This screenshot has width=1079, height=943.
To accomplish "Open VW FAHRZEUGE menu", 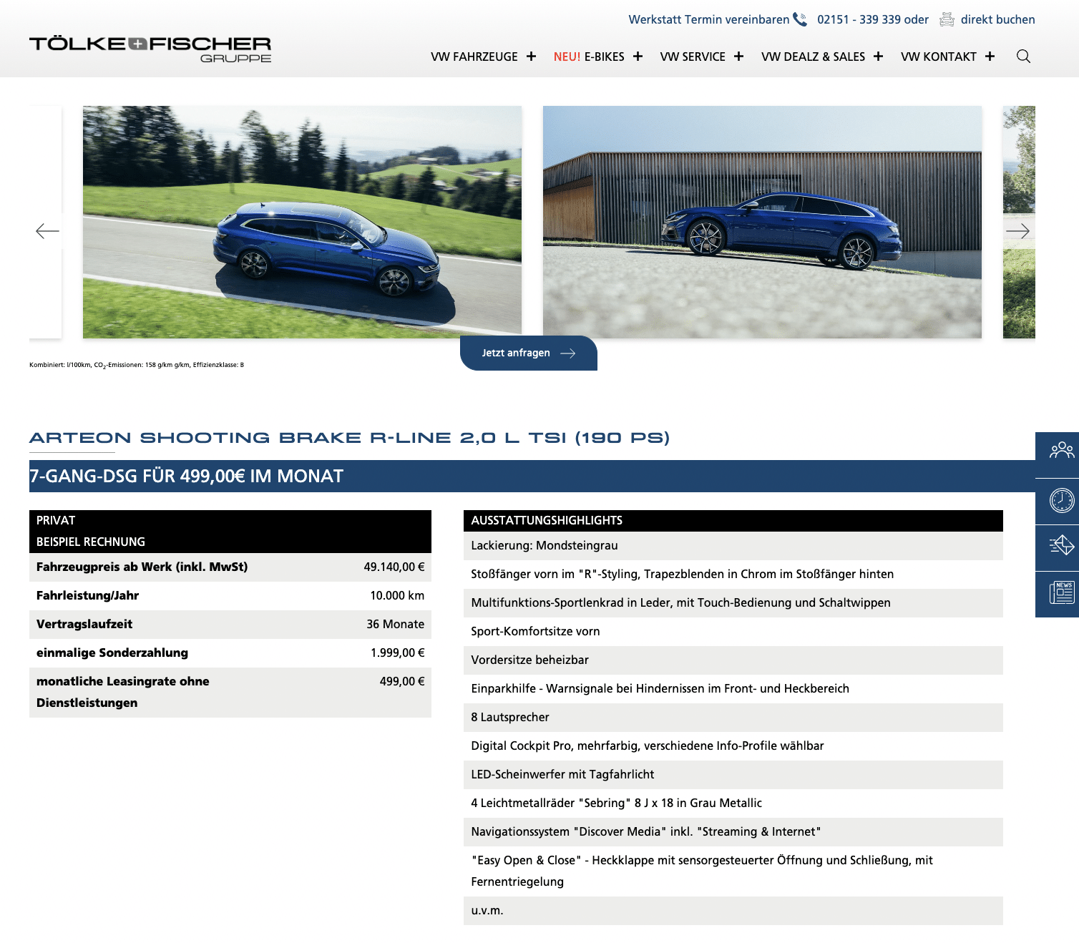I will [x=474, y=57].
